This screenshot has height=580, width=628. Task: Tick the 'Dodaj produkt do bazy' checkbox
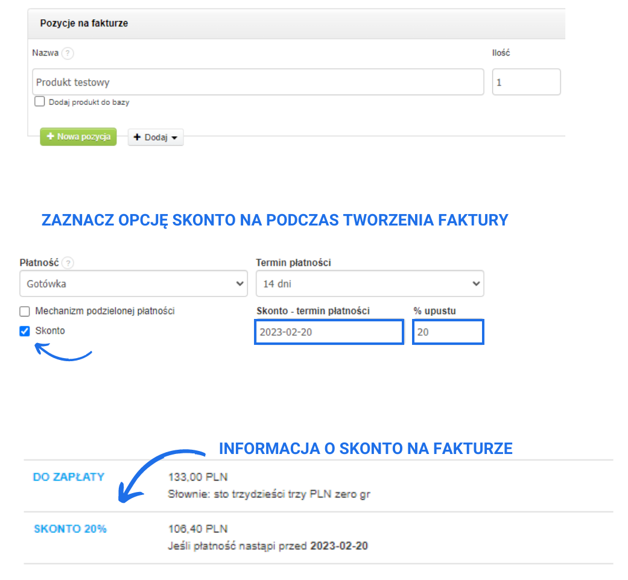point(40,101)
